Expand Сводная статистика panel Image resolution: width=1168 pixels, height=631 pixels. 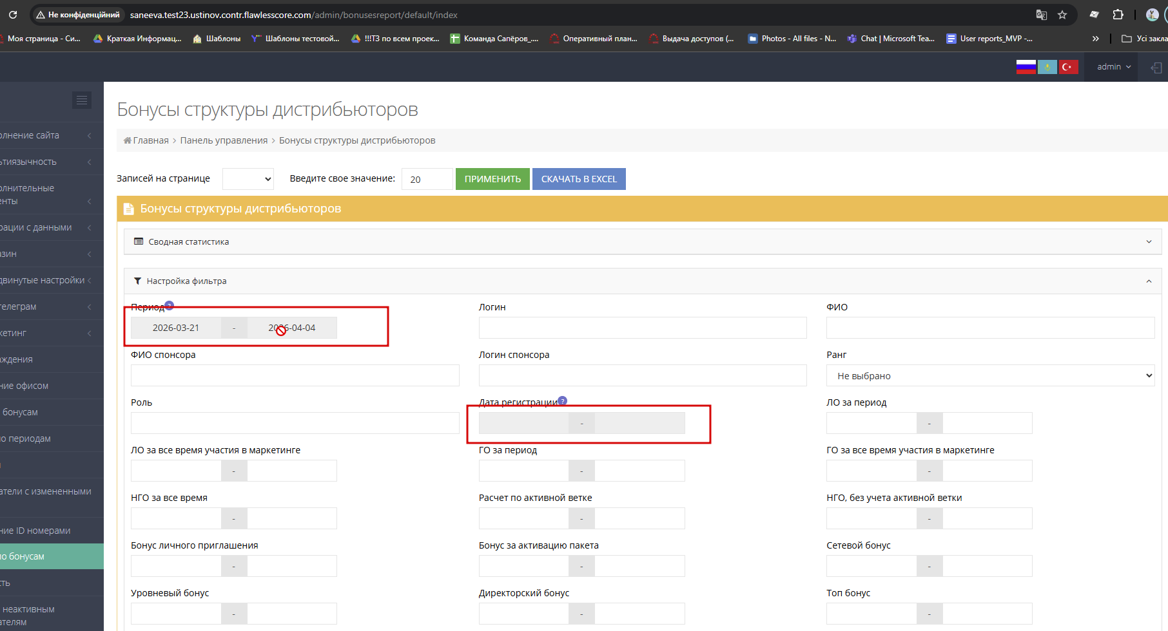[642, 241]
